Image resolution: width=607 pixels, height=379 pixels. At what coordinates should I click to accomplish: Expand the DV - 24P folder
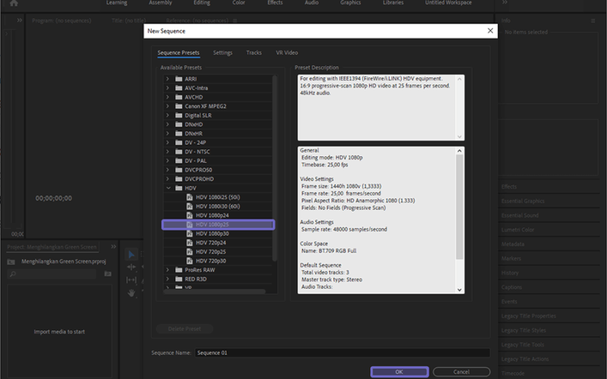(168, 143)
